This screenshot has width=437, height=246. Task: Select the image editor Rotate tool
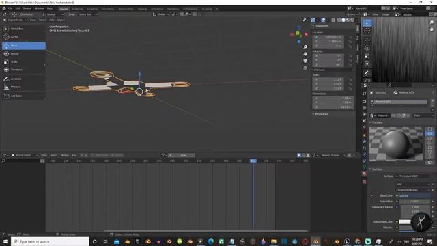(x=367, y=48)
